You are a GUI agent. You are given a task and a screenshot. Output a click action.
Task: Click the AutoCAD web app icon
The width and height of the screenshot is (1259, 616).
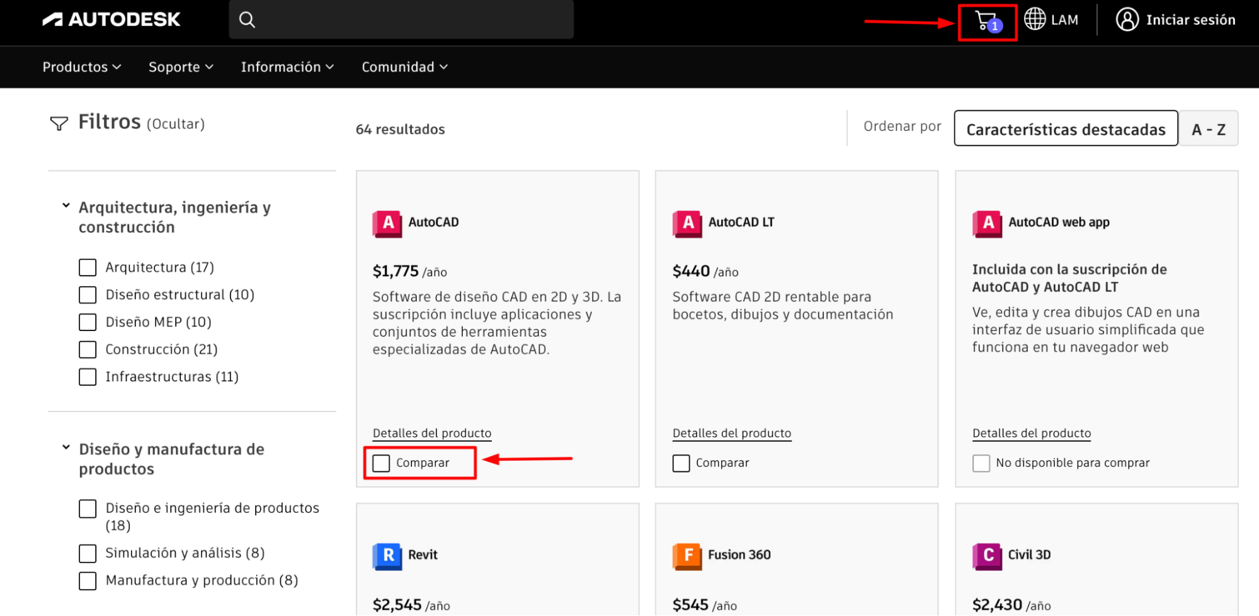(987, 223)
